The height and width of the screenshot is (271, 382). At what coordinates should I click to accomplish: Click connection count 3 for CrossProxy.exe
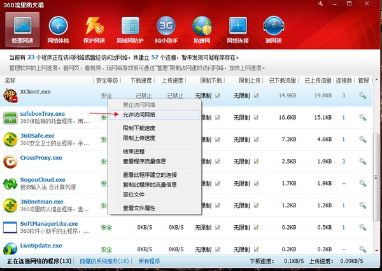tap(344, 161)
